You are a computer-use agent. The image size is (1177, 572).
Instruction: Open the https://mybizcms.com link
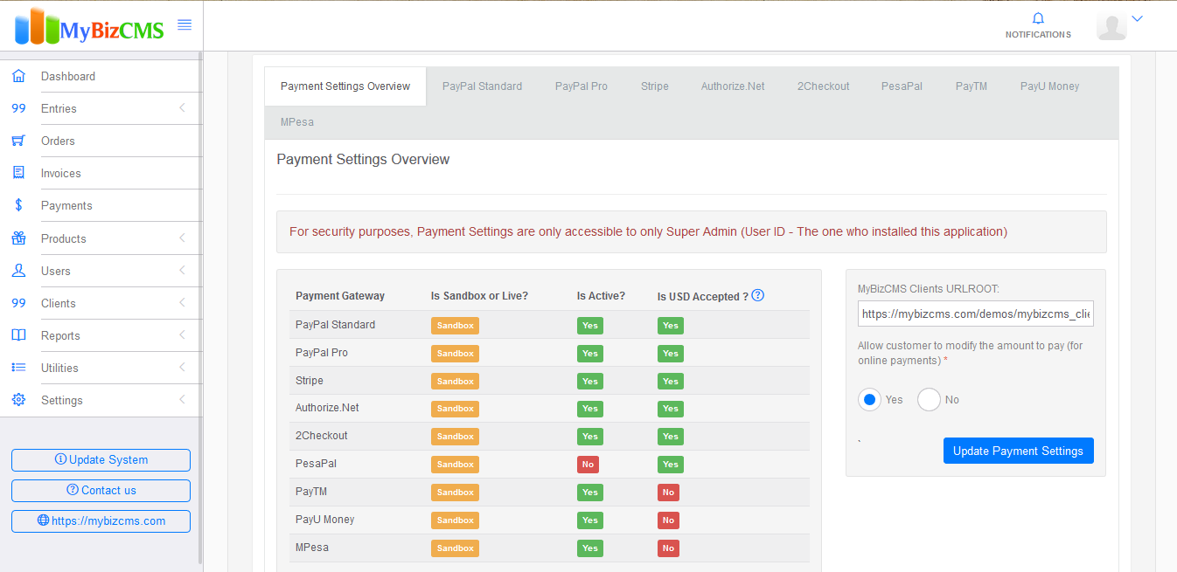tap(101, 521)
